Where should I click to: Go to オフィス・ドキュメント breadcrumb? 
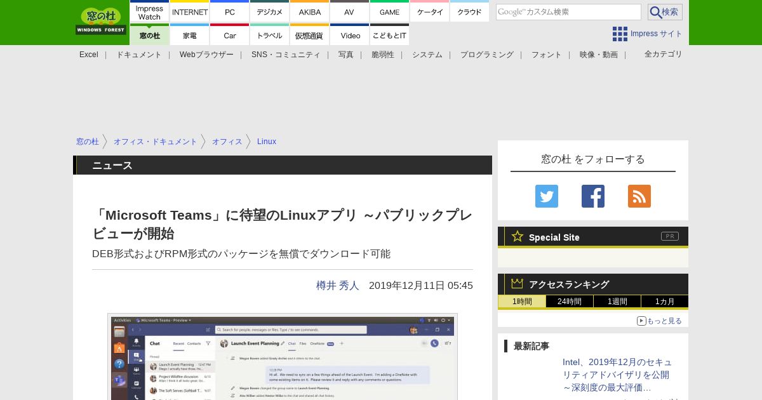coord(156,142)
